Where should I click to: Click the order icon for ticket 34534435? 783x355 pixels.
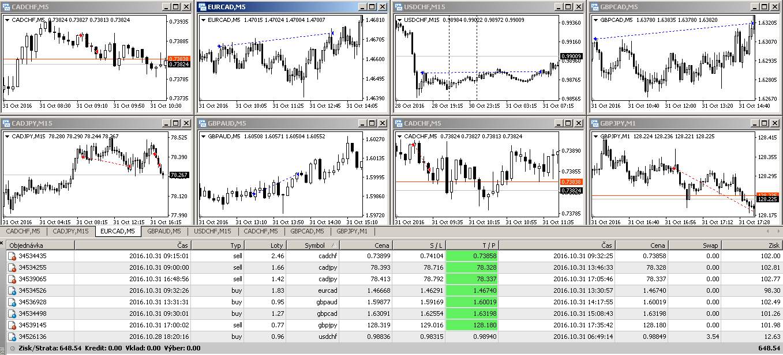click(12, 256)
